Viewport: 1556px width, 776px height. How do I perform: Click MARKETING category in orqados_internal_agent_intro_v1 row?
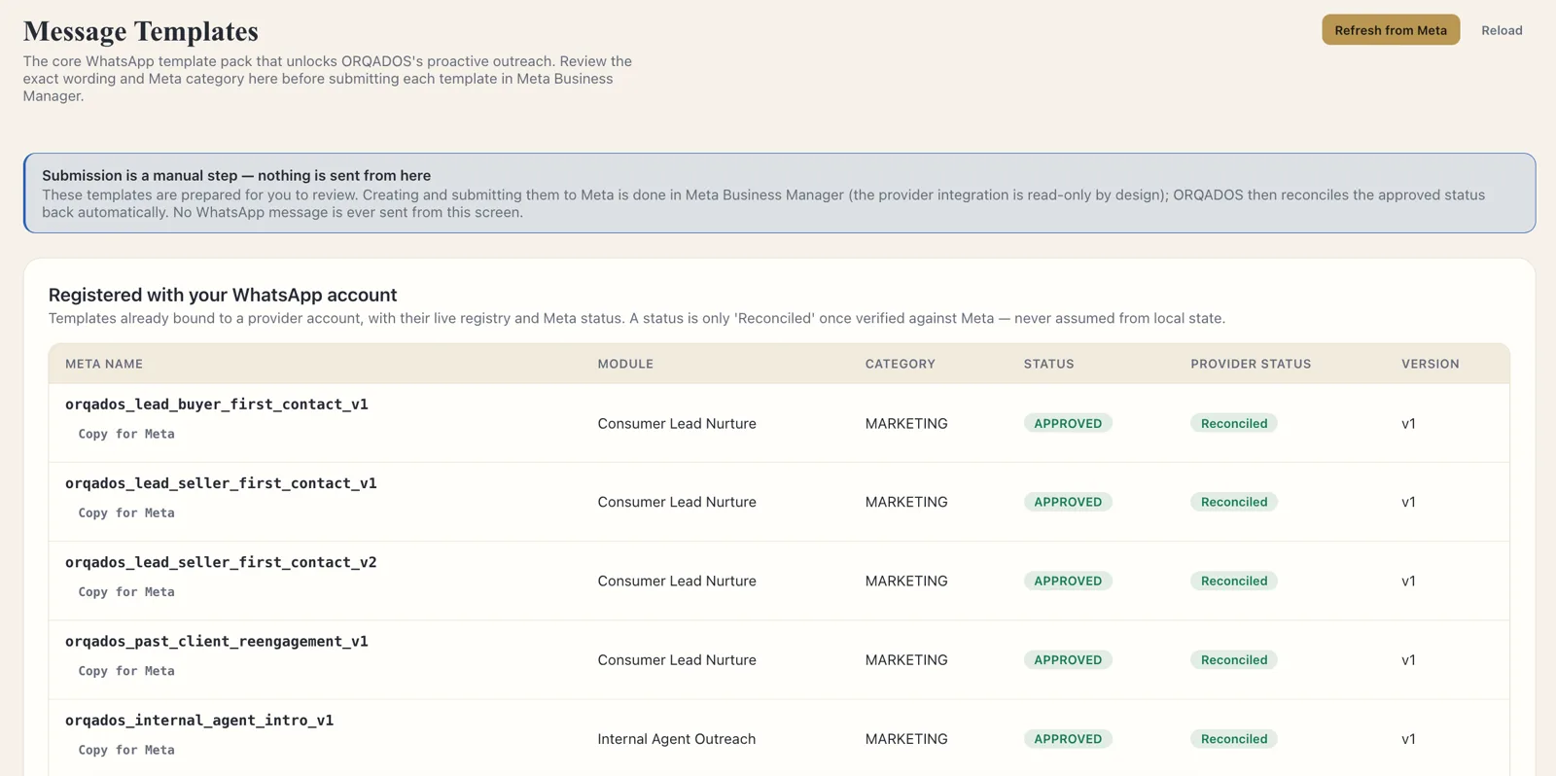[906, 739]
